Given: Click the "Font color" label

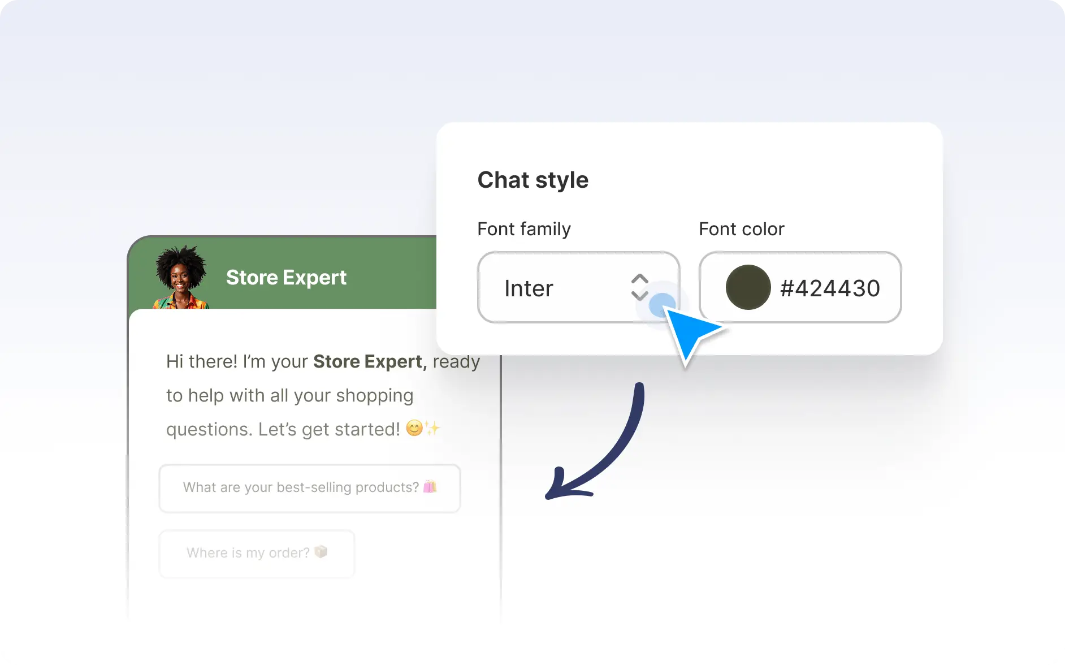Looking at the screenshot, I should 742,229.
